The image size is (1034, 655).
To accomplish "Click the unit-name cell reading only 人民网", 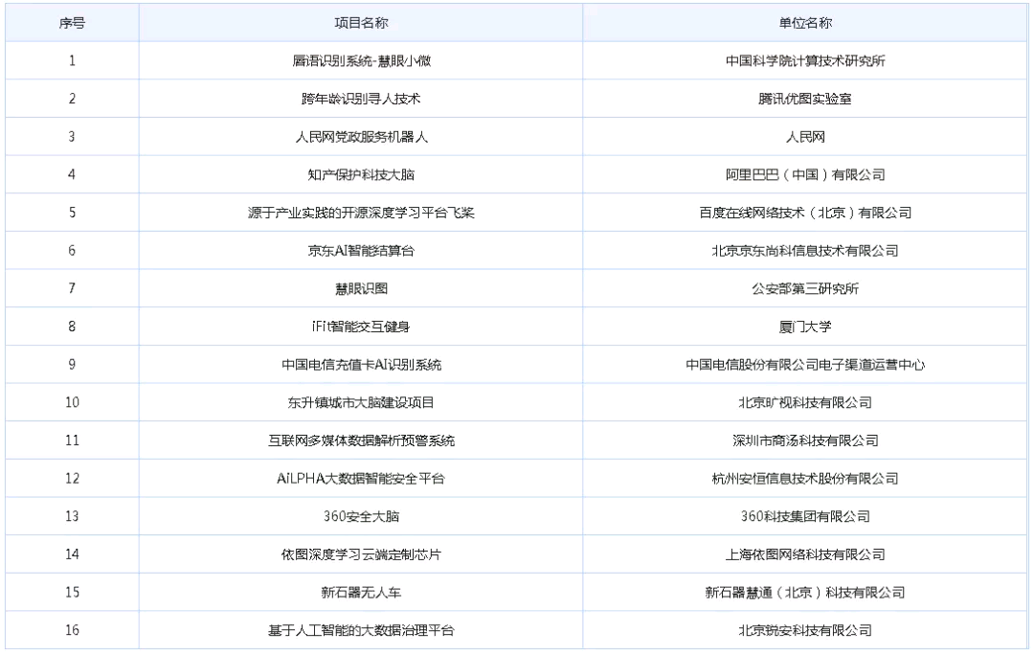I will 805,137.
